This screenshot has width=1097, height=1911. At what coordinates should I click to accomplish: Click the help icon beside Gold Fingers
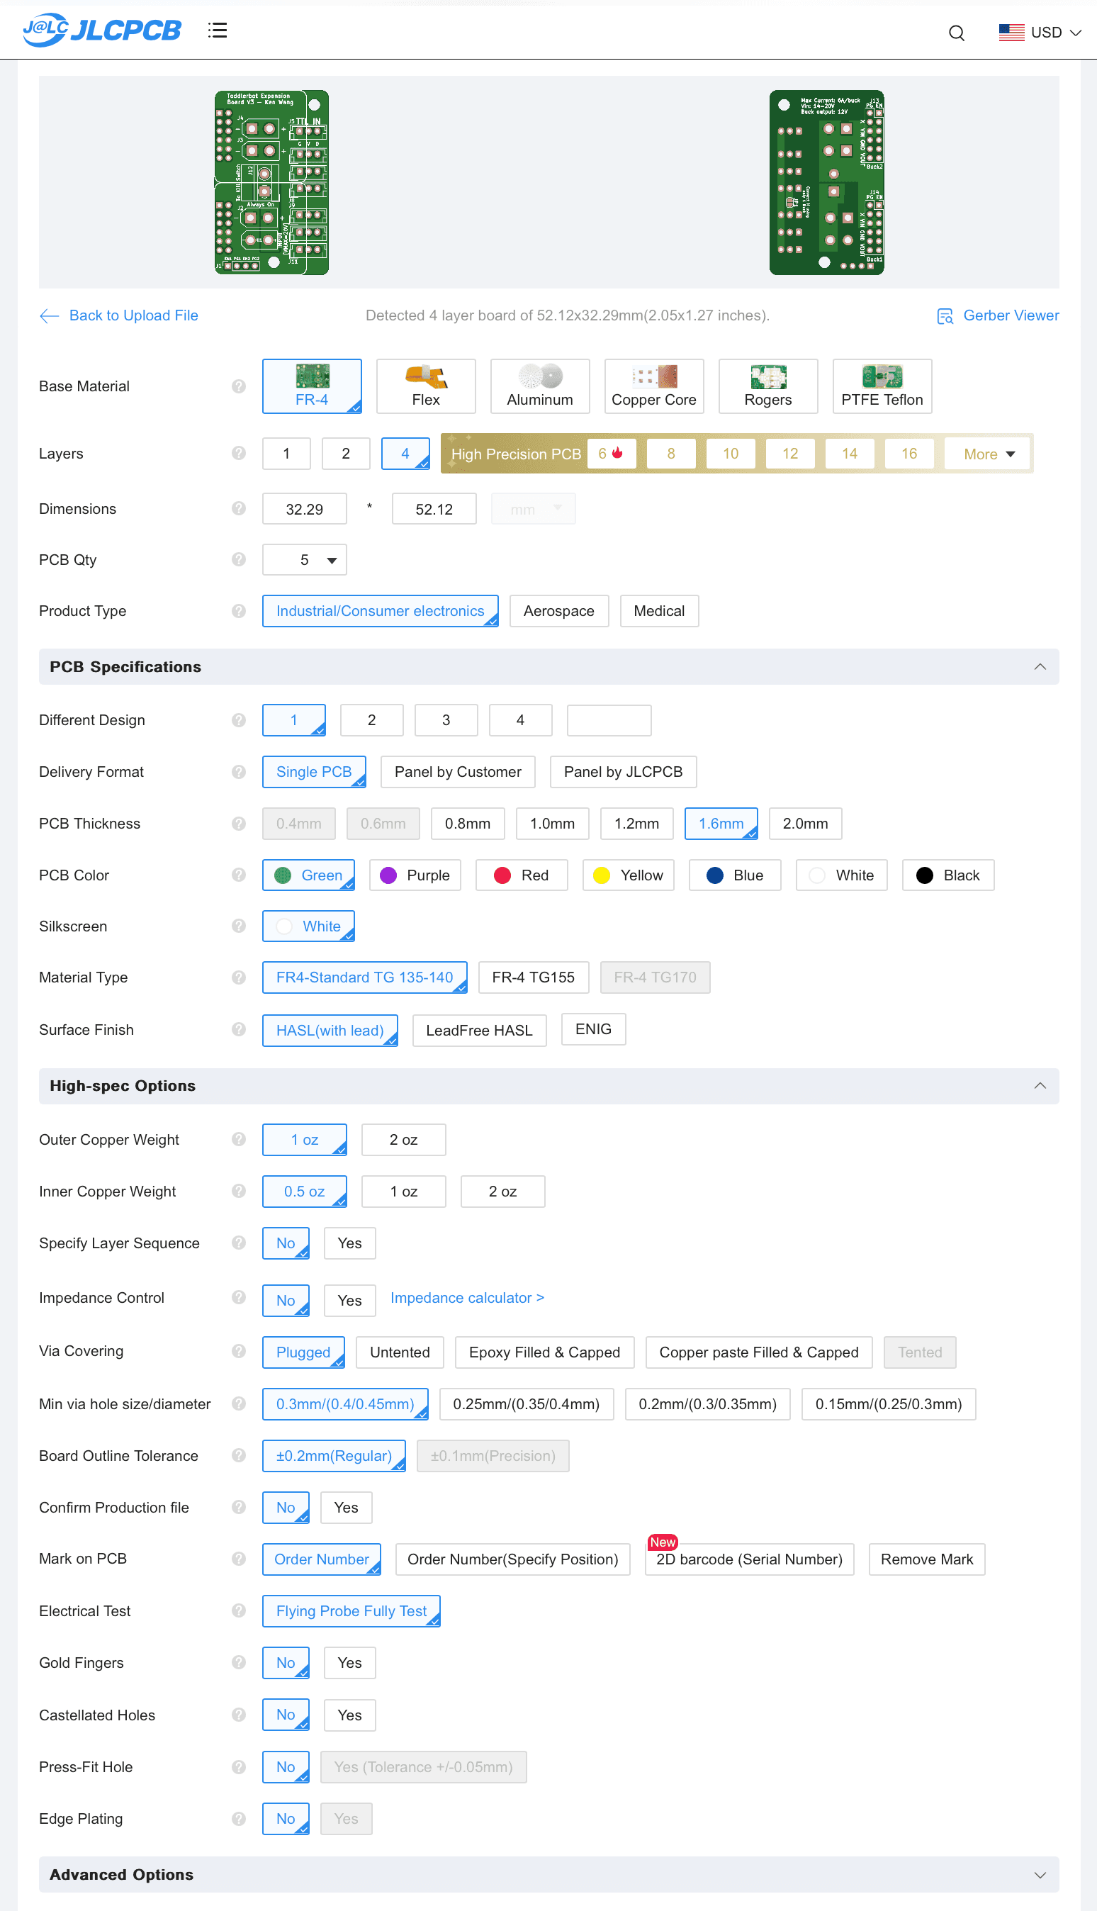pyautogui.click(x=239, y=1662)
